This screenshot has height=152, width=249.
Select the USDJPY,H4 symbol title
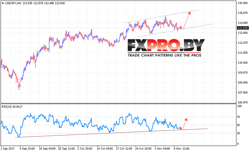tap(13, 3)
